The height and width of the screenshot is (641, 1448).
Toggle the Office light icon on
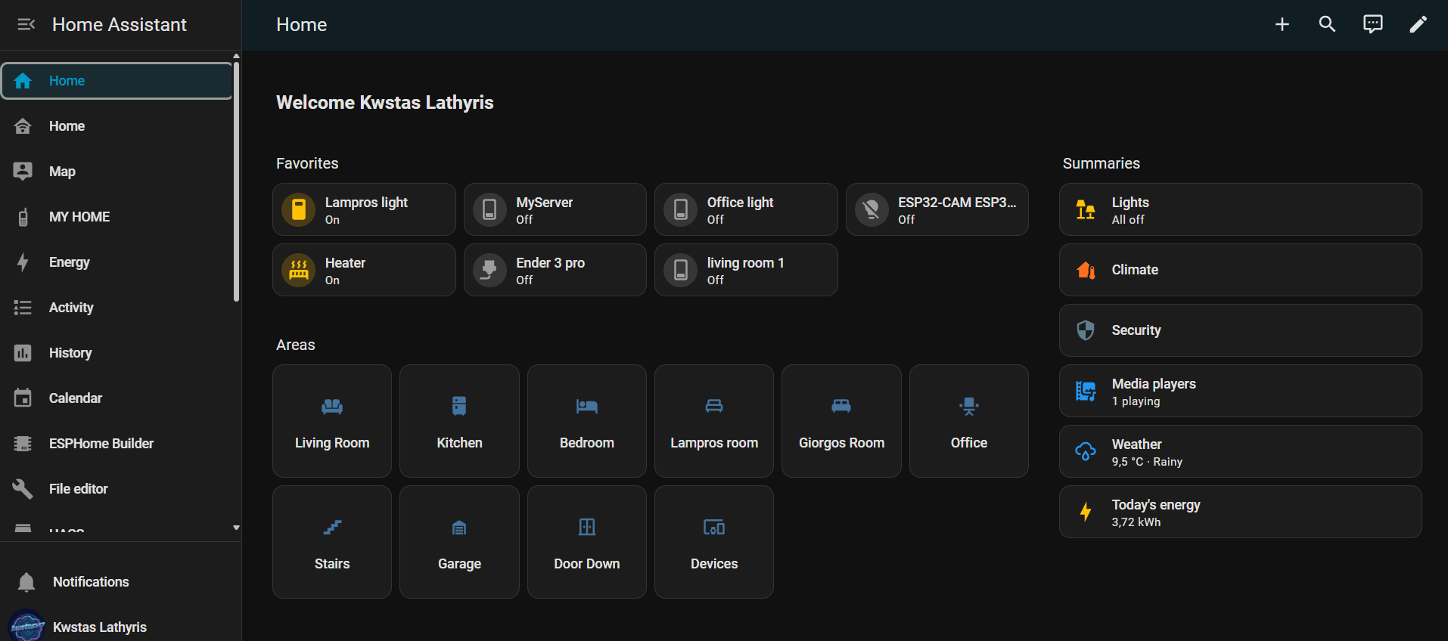681,209
